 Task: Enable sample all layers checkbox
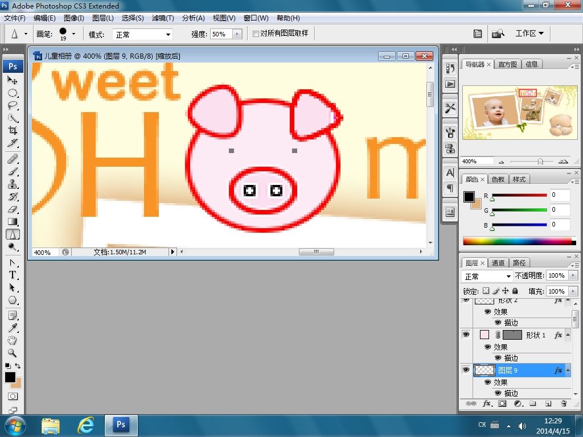pos(256,34)
